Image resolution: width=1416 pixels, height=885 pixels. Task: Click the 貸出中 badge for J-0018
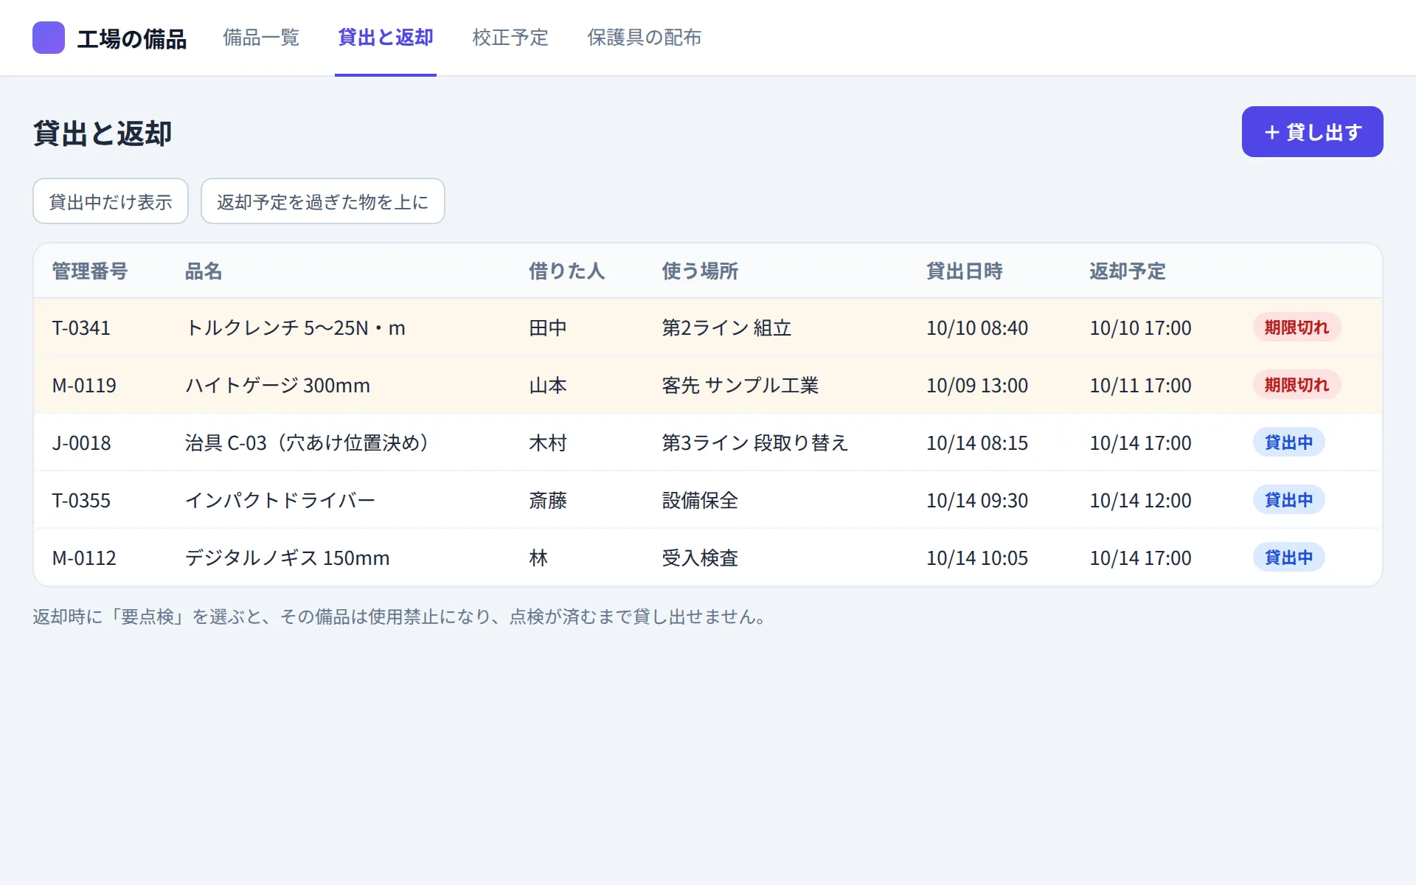[x=1288, y=442]
